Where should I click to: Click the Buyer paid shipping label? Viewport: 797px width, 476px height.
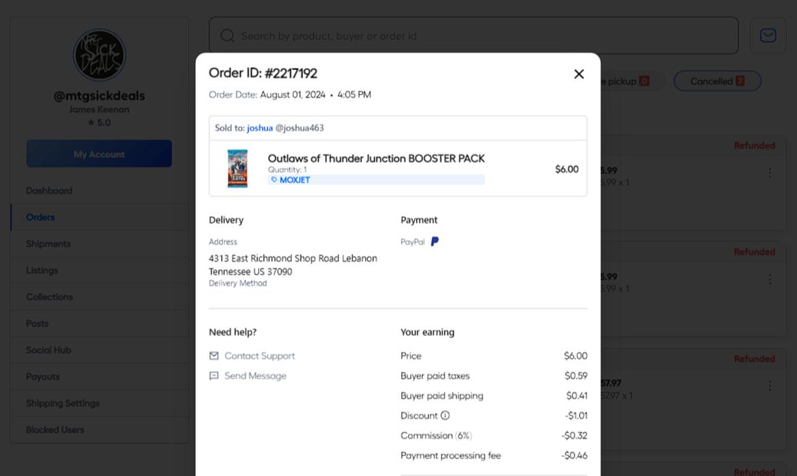coord(442,396)
